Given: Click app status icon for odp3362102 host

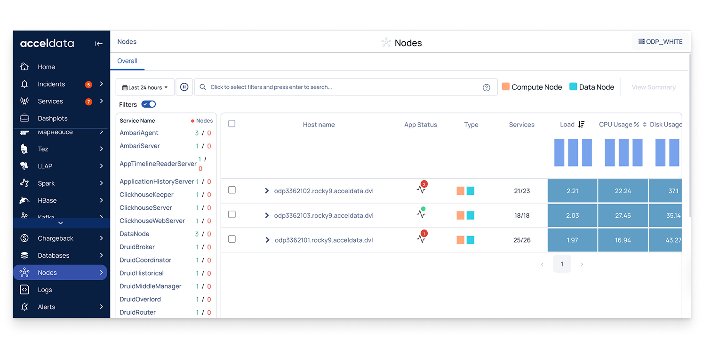Looking at the screenshot, I should click(x=421, y=190).
